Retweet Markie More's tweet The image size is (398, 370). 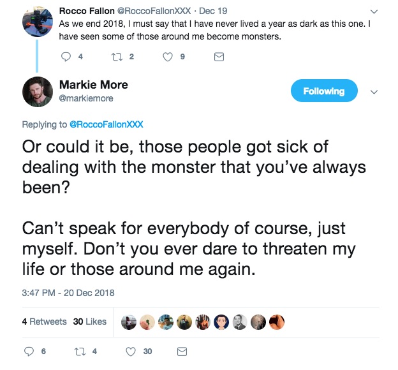tap(78, 352)
